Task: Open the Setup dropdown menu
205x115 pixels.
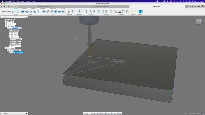Action: coord(16,14)
